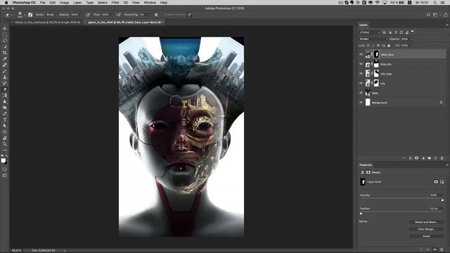Viewport: 450px width, 253px height.
Task: Open the Smoothing percentage dropdown arrow
Action: coord(150,15)
